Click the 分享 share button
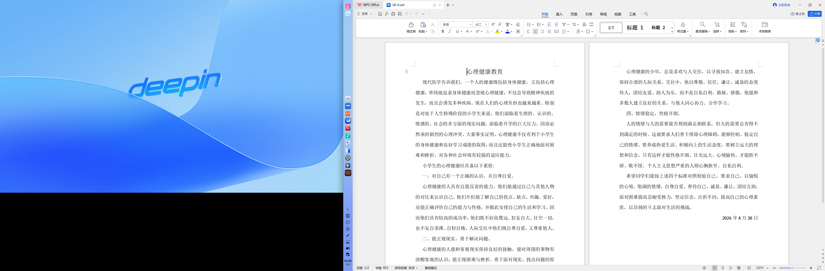 pos(814,14)
